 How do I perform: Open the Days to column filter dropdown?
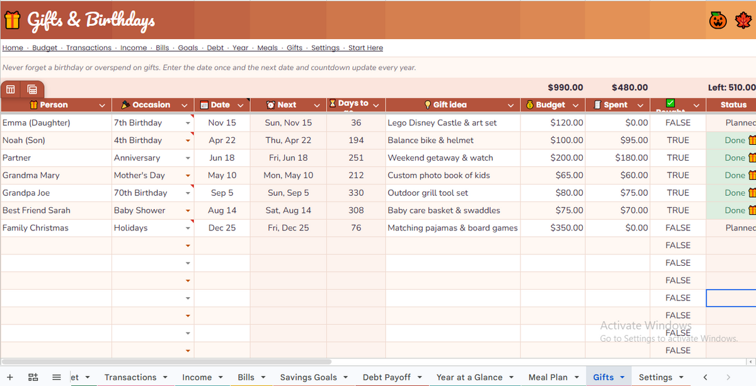coord(376,105)
